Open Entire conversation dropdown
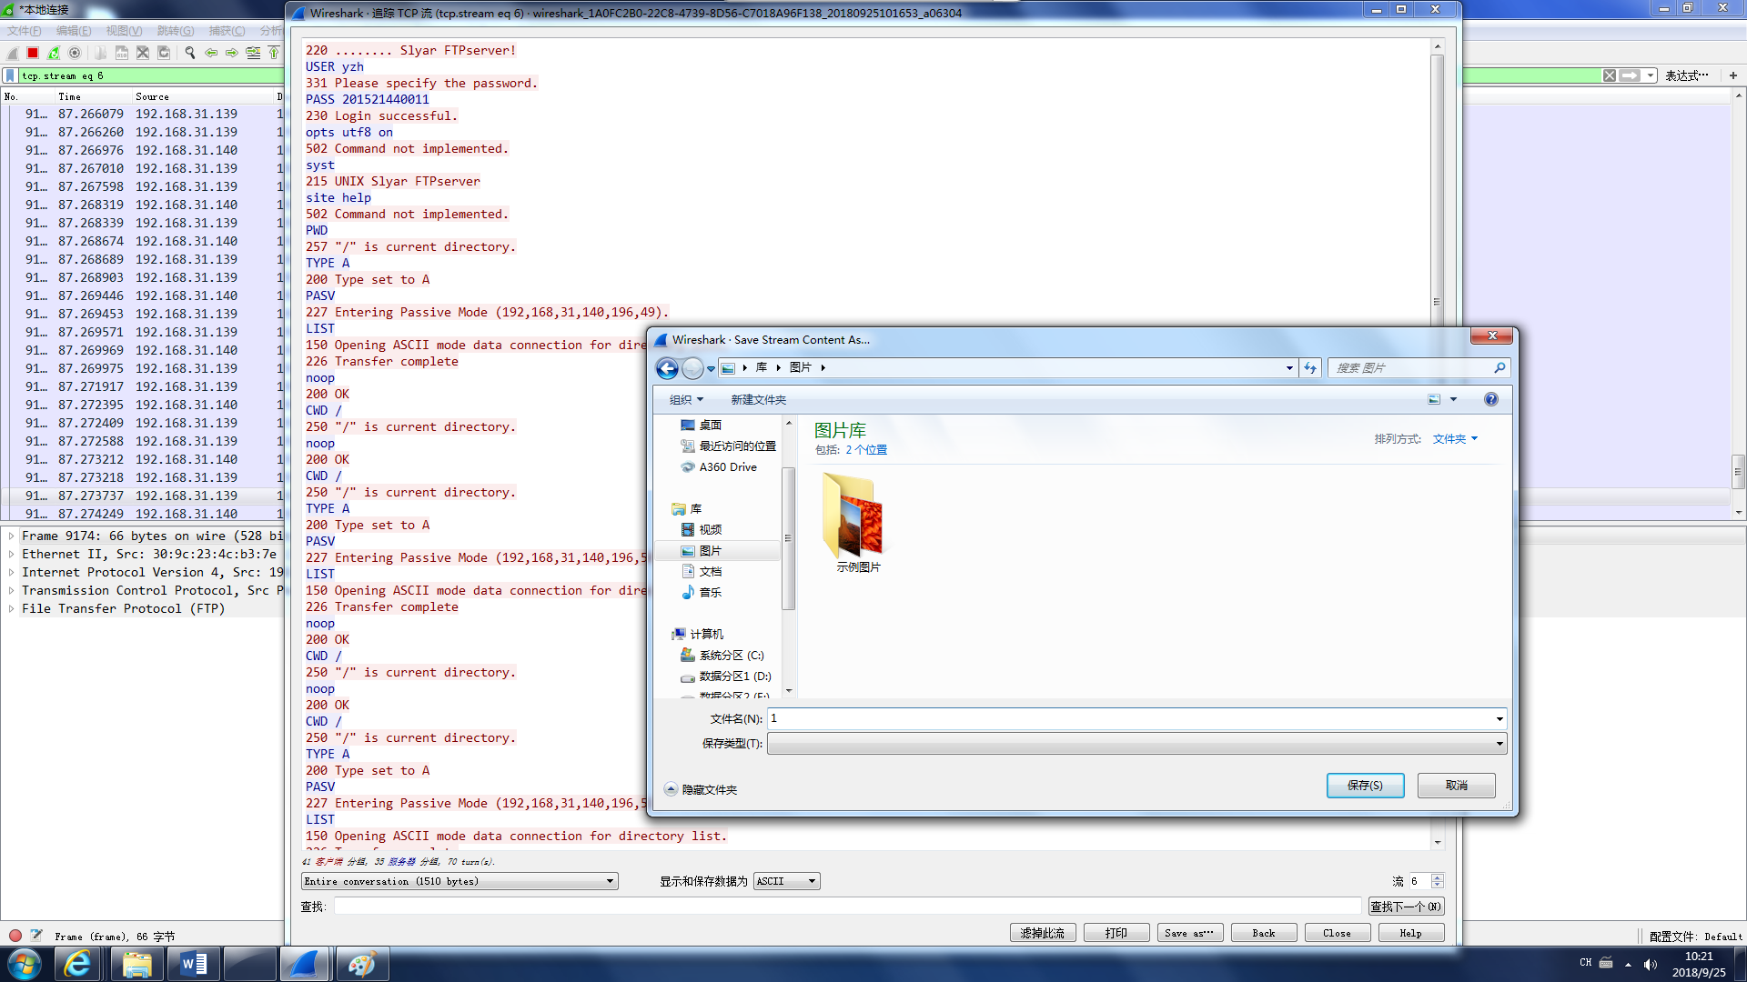1747x982 pixels. coord(459,881)
